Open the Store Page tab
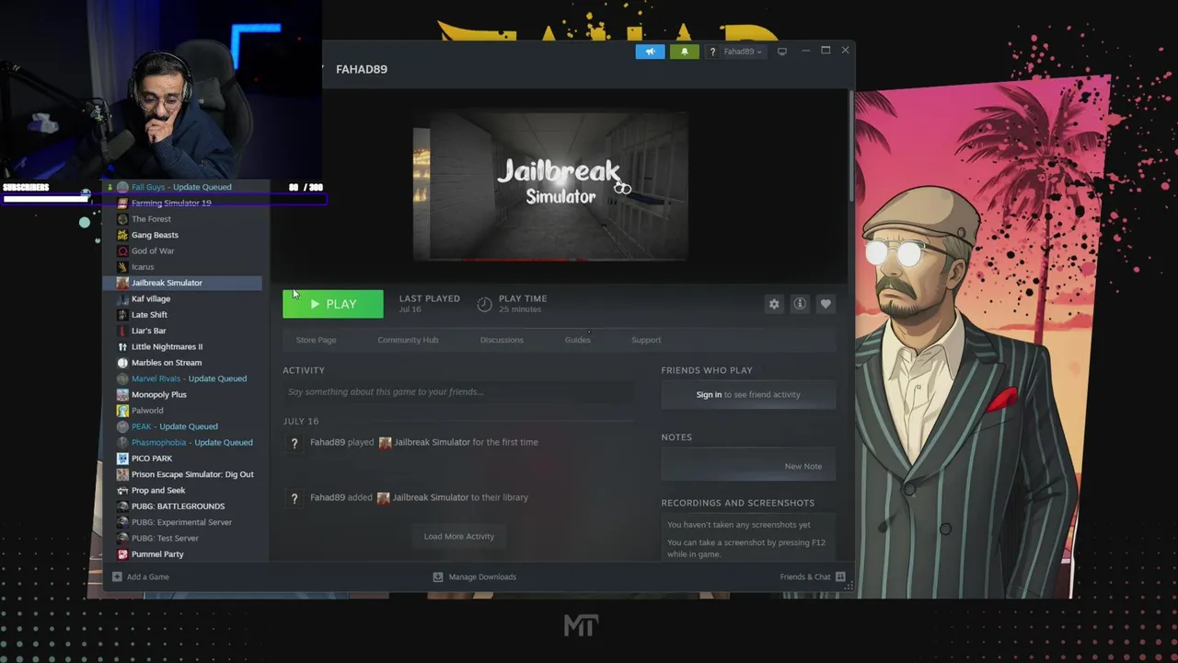This screenshot has height=663, width=1178. click(x=316, y=340)
